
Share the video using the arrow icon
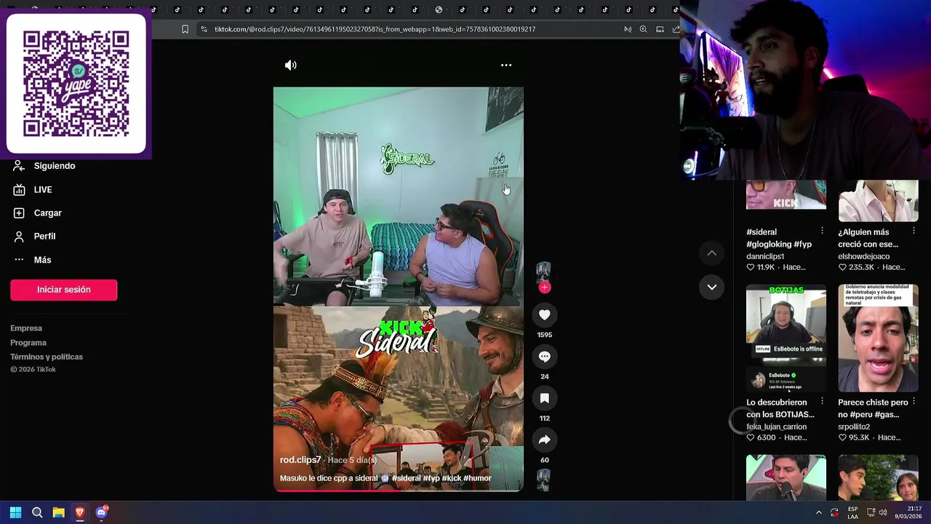[544, 440]
